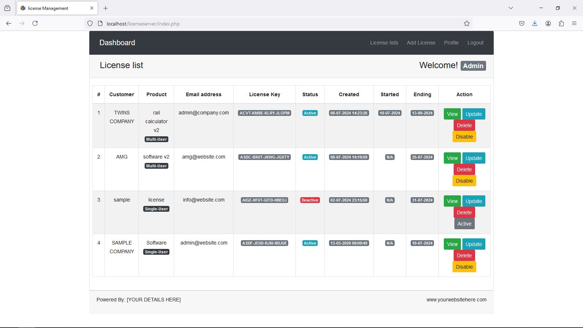The height and width of the screenshot is (328, 583).
Task: Close the license Management tab
Action: (x=92, y=8)
